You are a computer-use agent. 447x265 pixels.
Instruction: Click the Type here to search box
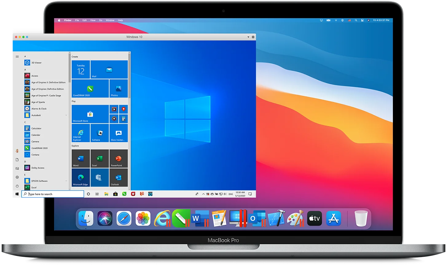(53, 194)
